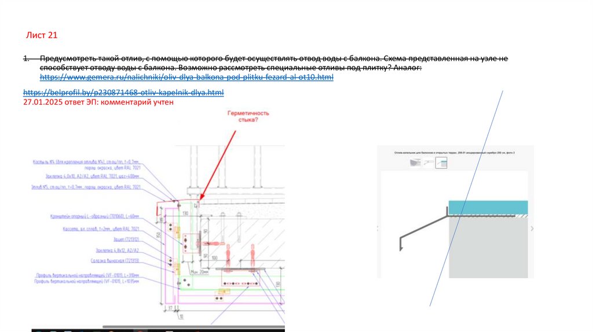The height and width of the screenshot is (332, 593).
Task: Click the 'Кассета, ал. сплав' drawing label
Action: (x=101, y=229)
